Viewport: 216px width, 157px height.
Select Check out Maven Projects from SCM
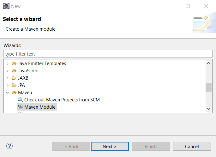(62, 100)
